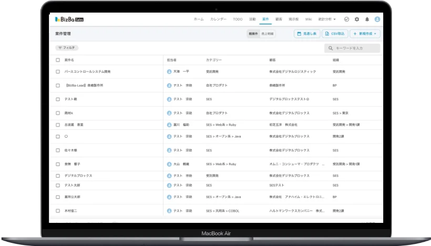Click customer SESテスト

276,185
